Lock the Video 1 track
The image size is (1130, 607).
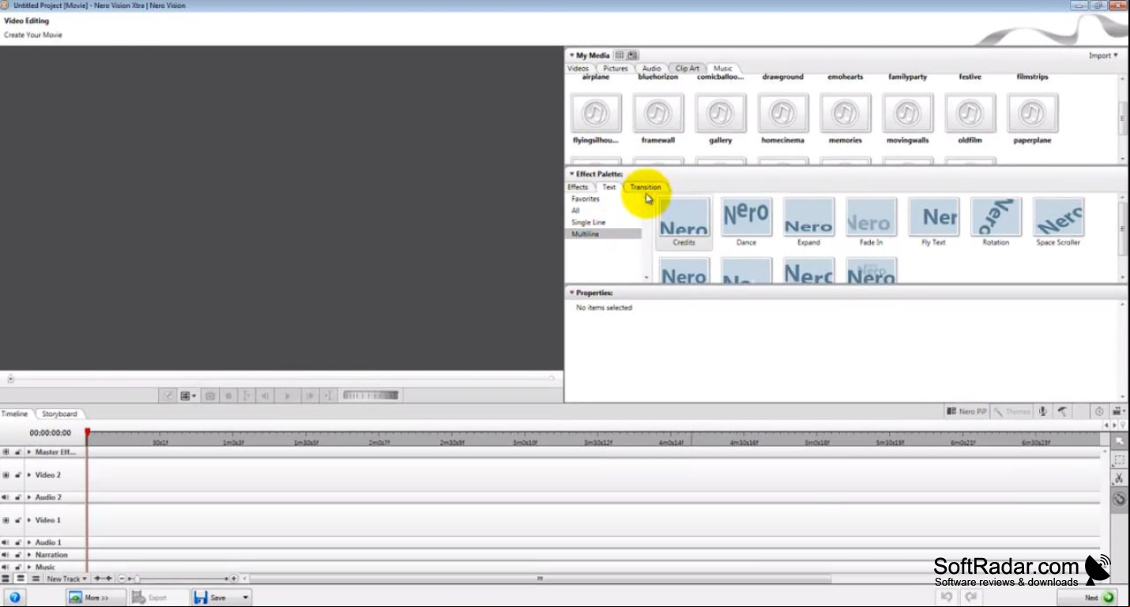coord(17,520)
